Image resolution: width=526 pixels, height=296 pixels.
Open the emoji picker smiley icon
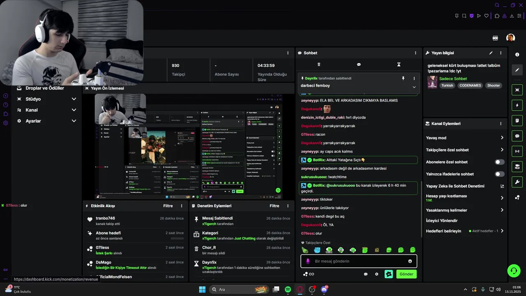point(410,261)
